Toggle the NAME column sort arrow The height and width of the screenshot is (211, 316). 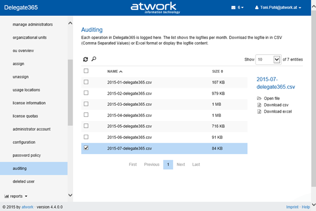(x=121, y=72)
